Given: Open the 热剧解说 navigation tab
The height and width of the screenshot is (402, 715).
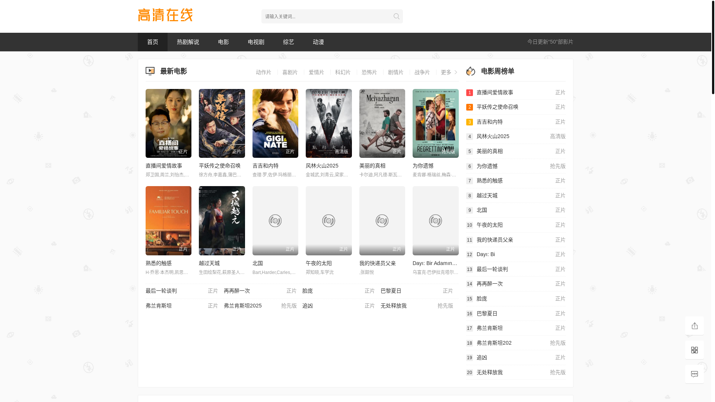Looking at the screenshot, I should pos(188,42).
